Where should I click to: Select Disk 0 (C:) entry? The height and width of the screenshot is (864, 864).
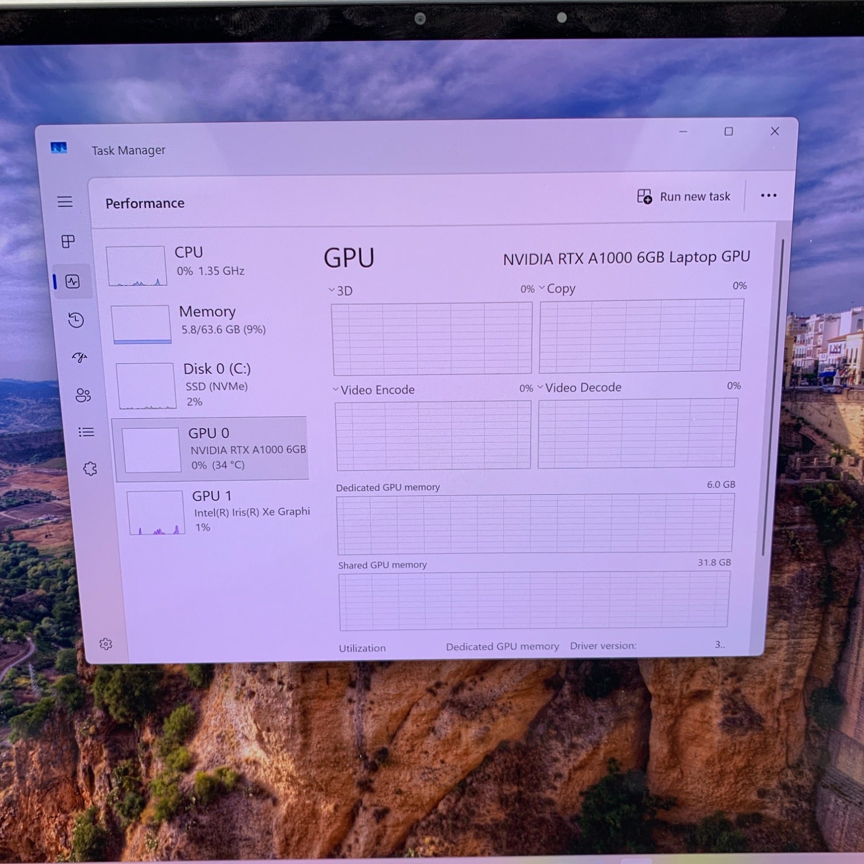coord(212,385)
